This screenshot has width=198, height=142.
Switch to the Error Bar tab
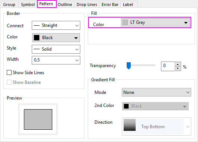(110, 4)
